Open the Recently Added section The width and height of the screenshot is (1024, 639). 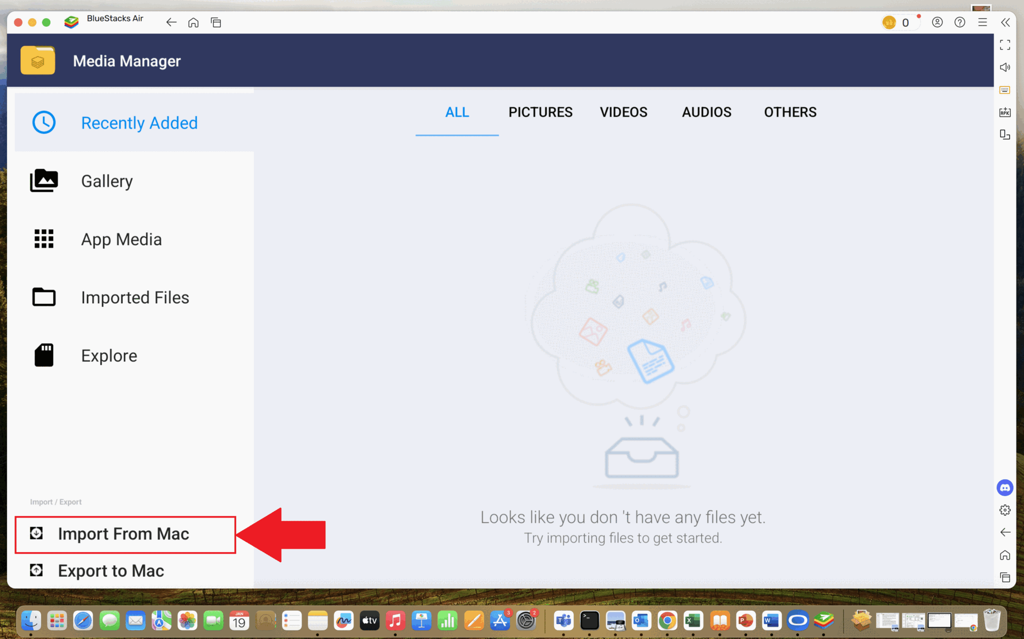coord(139,123)
